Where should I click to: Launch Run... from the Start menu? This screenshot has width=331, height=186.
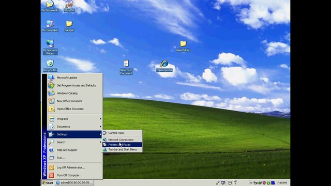[74, 158]
